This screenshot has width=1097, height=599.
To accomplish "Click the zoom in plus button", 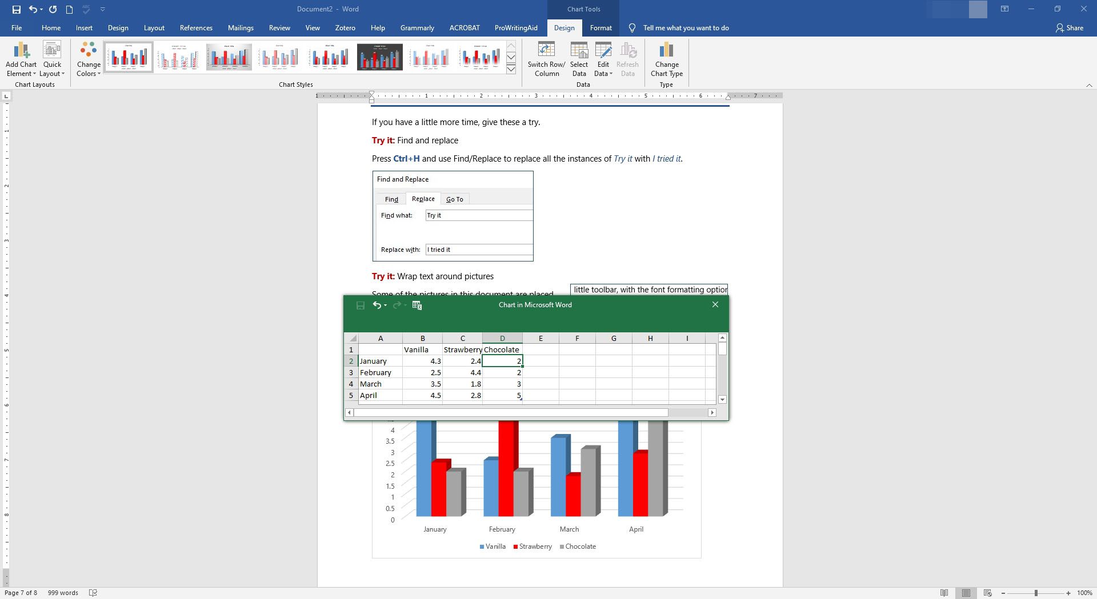I will click(1068, 593).
